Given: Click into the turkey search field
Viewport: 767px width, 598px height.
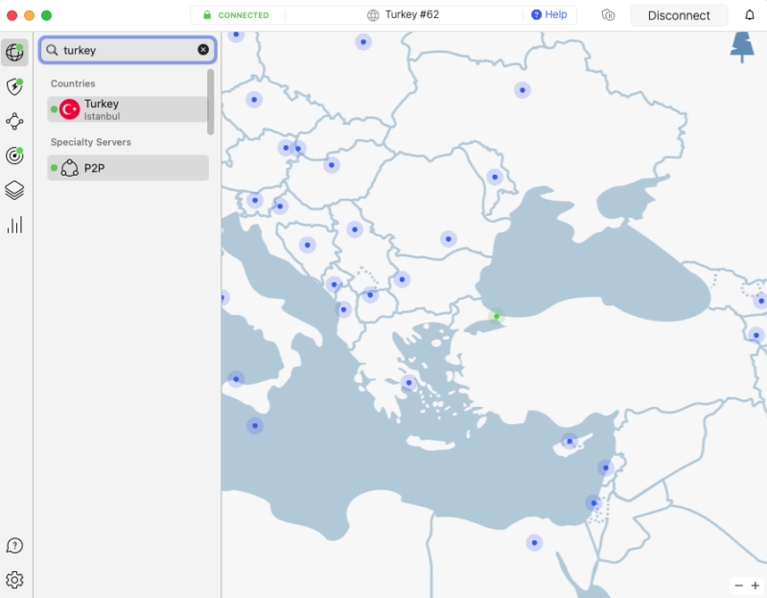Looking at the screenshot, I should tap(128, 50).
